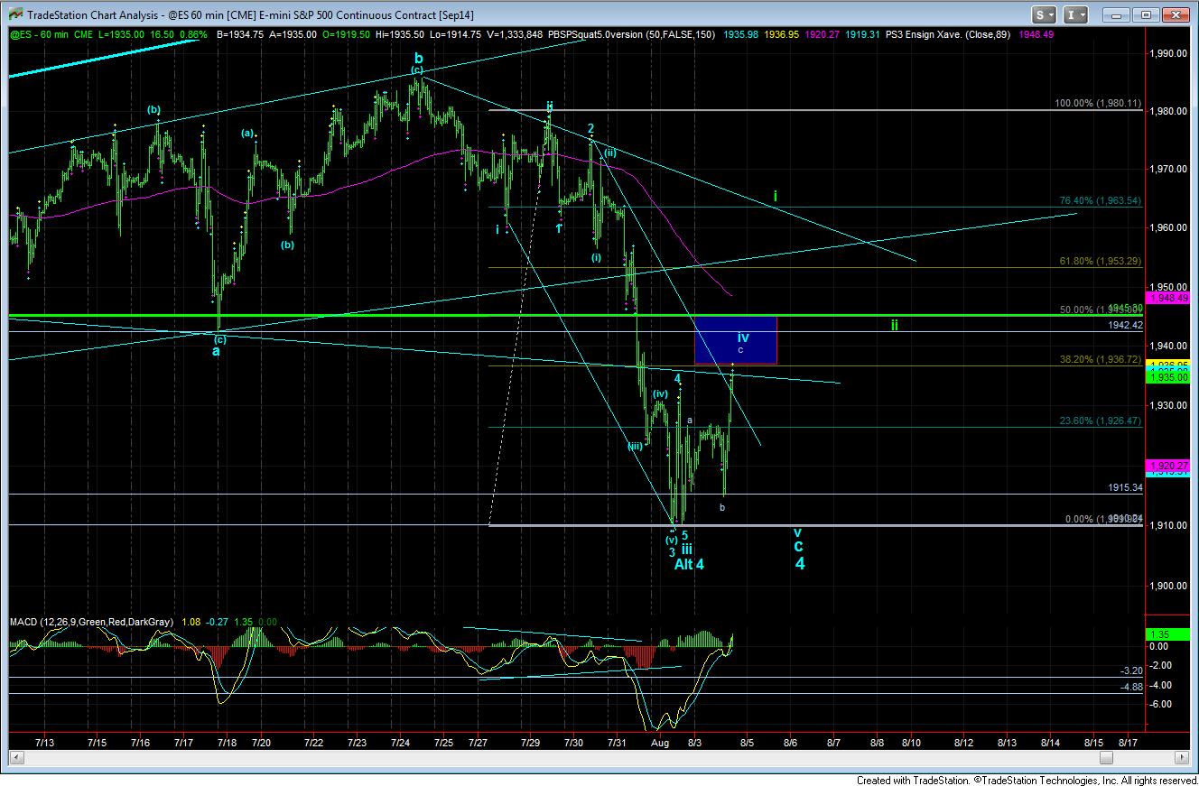Minimize the Chart Analysis window
Image resolution: width=1199 pixels, height=786 pixels.
[x=1116, y=14]
